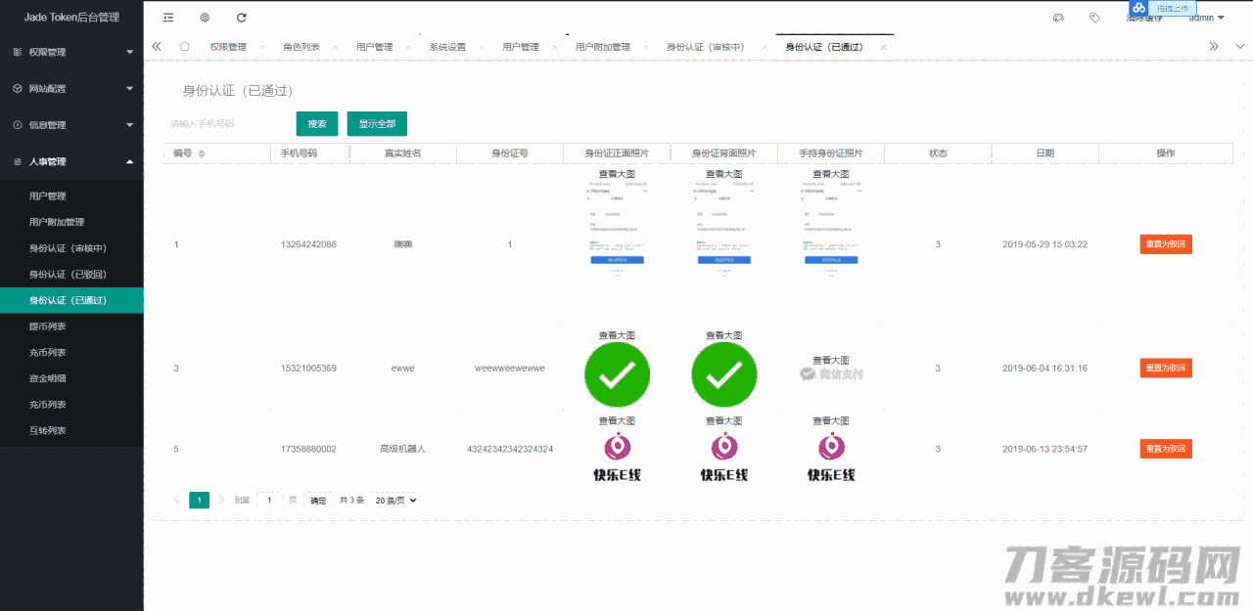Click the 搜索 search button
1253x611 pixels.
[316, 124]
